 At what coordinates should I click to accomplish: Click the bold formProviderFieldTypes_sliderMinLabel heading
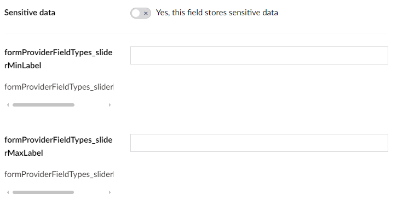click(x=58, y=59)
